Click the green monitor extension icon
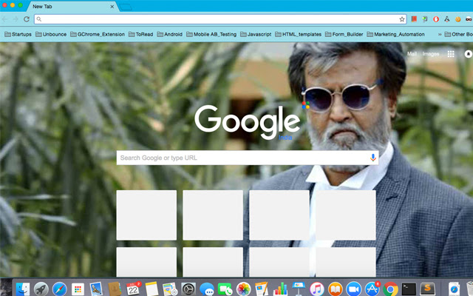 (425, 19)
